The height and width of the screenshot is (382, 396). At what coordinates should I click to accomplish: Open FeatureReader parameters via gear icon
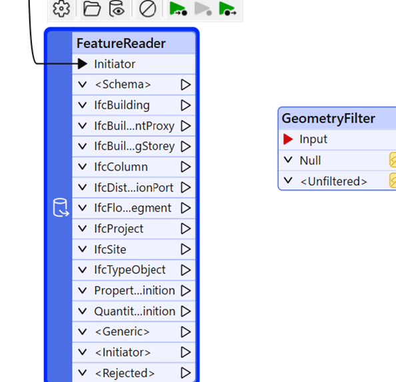point(61,9)
